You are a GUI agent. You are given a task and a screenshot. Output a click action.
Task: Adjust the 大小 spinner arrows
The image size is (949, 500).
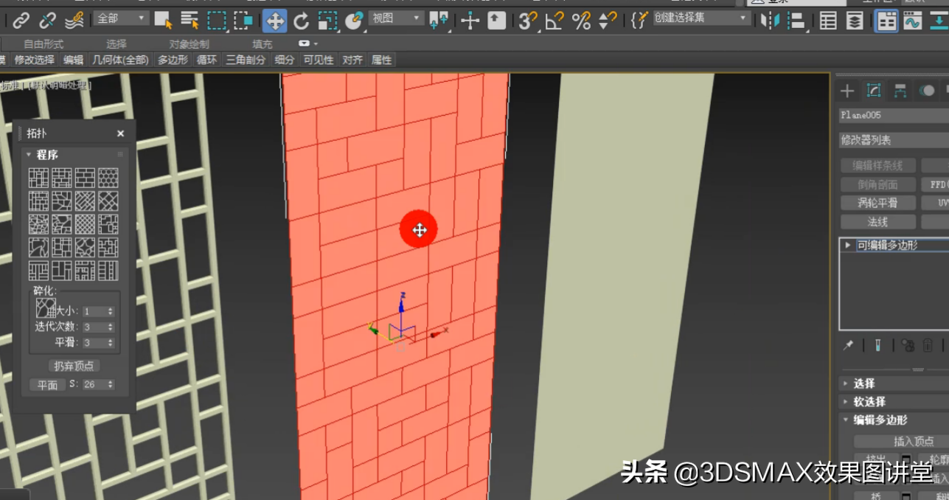[x=111, y=312]
